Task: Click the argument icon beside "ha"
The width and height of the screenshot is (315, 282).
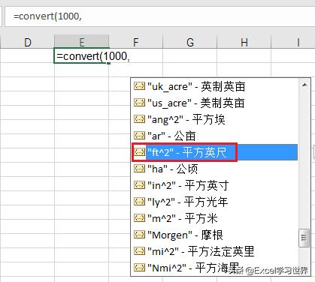Action: pyautogui.click(x=139, y=169)
